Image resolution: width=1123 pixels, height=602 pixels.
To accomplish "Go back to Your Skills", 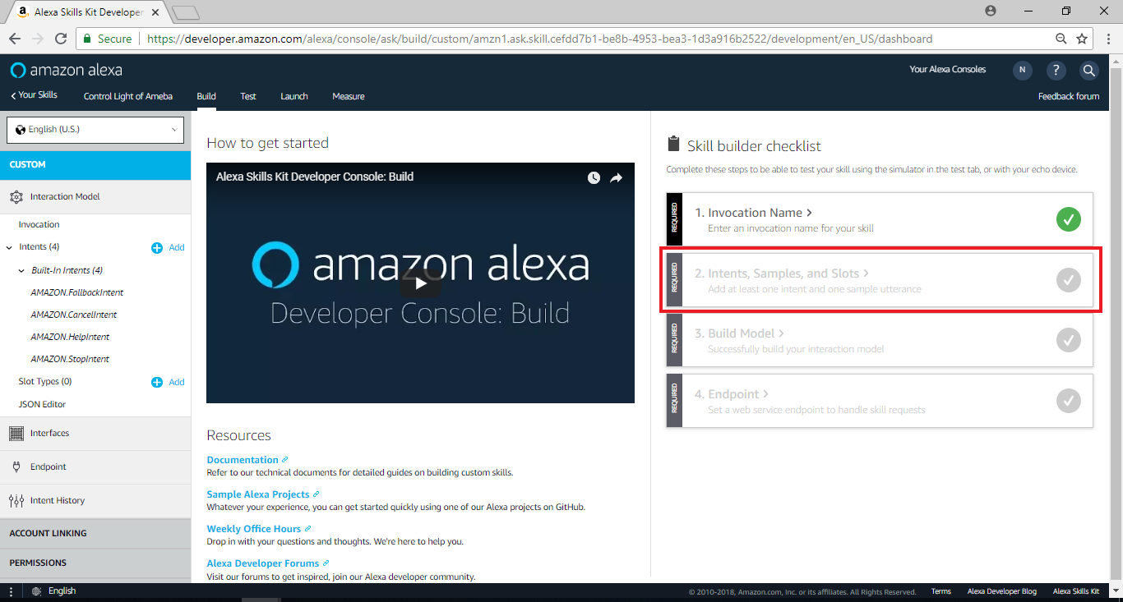I will pos(34,95).
